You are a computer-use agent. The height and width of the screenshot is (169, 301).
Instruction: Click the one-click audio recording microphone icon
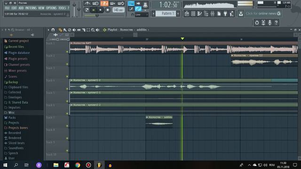[x=269, y=23]
